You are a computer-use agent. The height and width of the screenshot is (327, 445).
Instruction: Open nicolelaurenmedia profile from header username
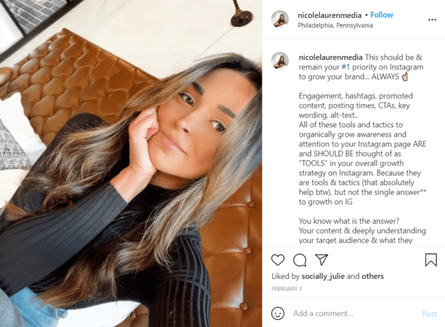[x=329, y=15]
